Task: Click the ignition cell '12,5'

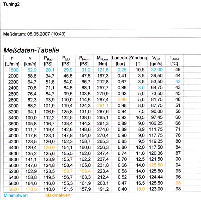Action: [x=140, y=159]
